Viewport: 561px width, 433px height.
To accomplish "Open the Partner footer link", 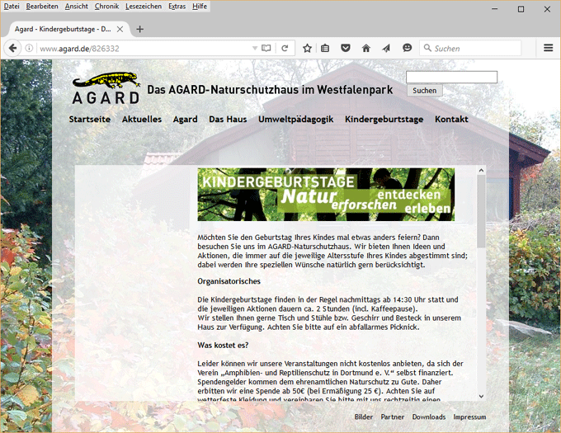I will tap(393, 417).
